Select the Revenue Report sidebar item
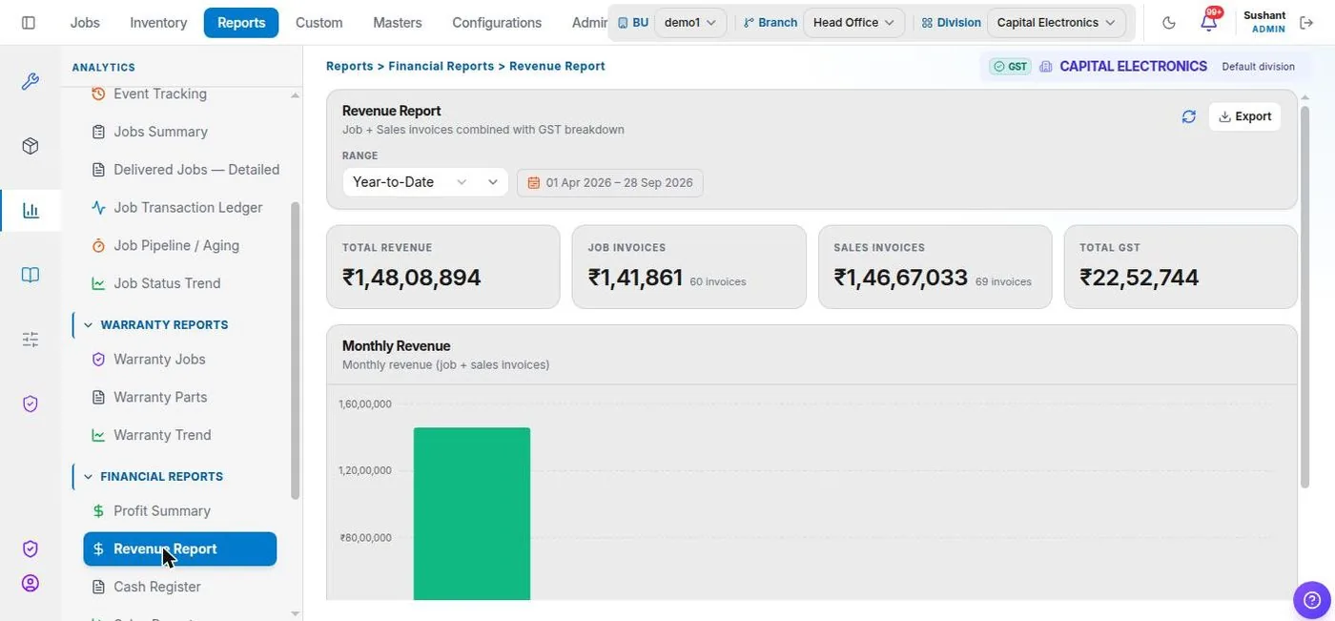 [180, 549]
